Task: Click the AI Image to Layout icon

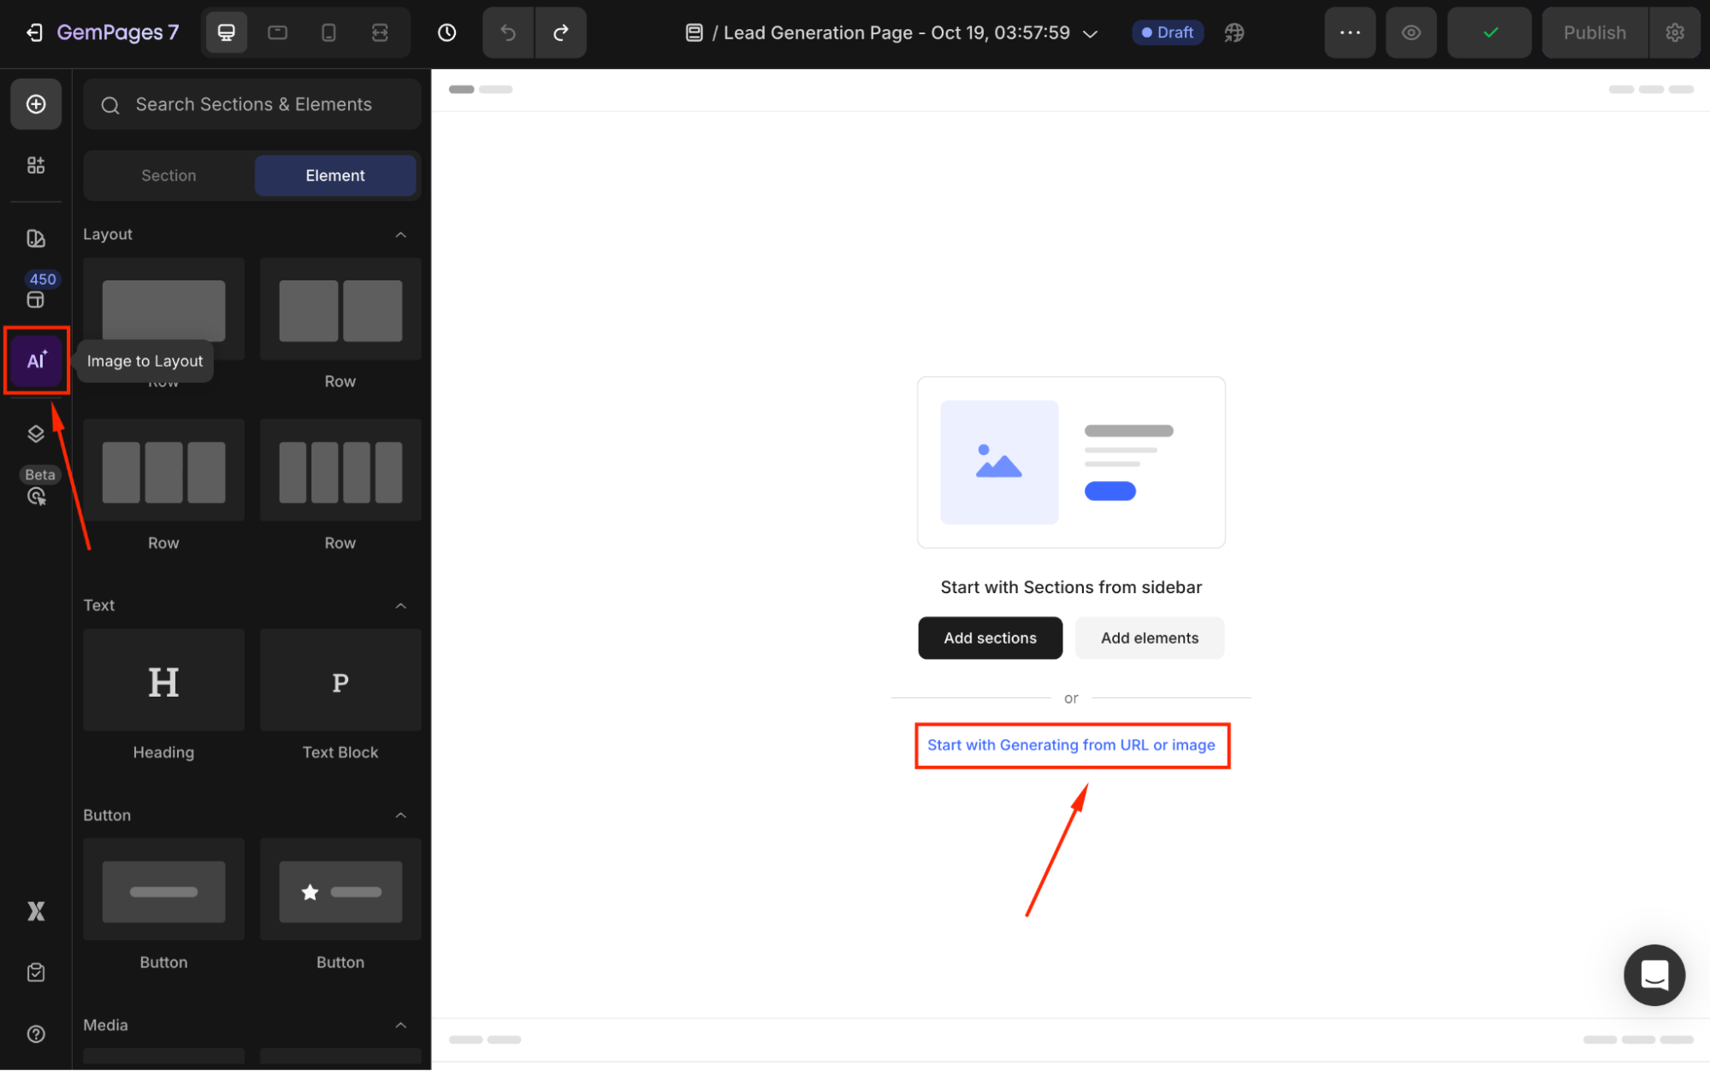Action: coord(36,361)
